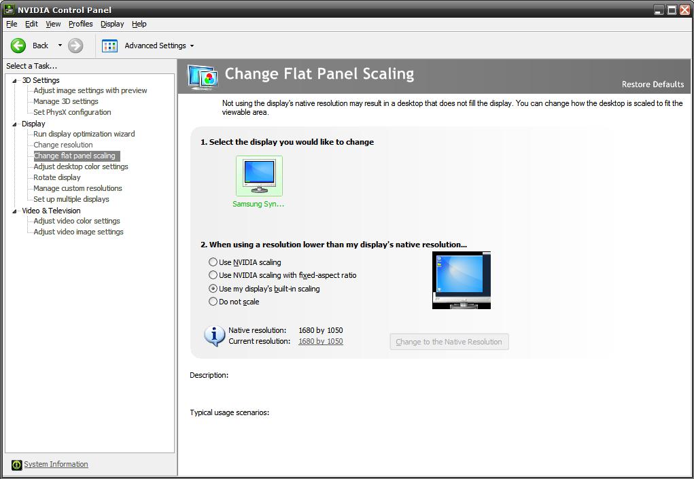Click the native resolution 1680 by 1050 value

[x=320, y=330]
